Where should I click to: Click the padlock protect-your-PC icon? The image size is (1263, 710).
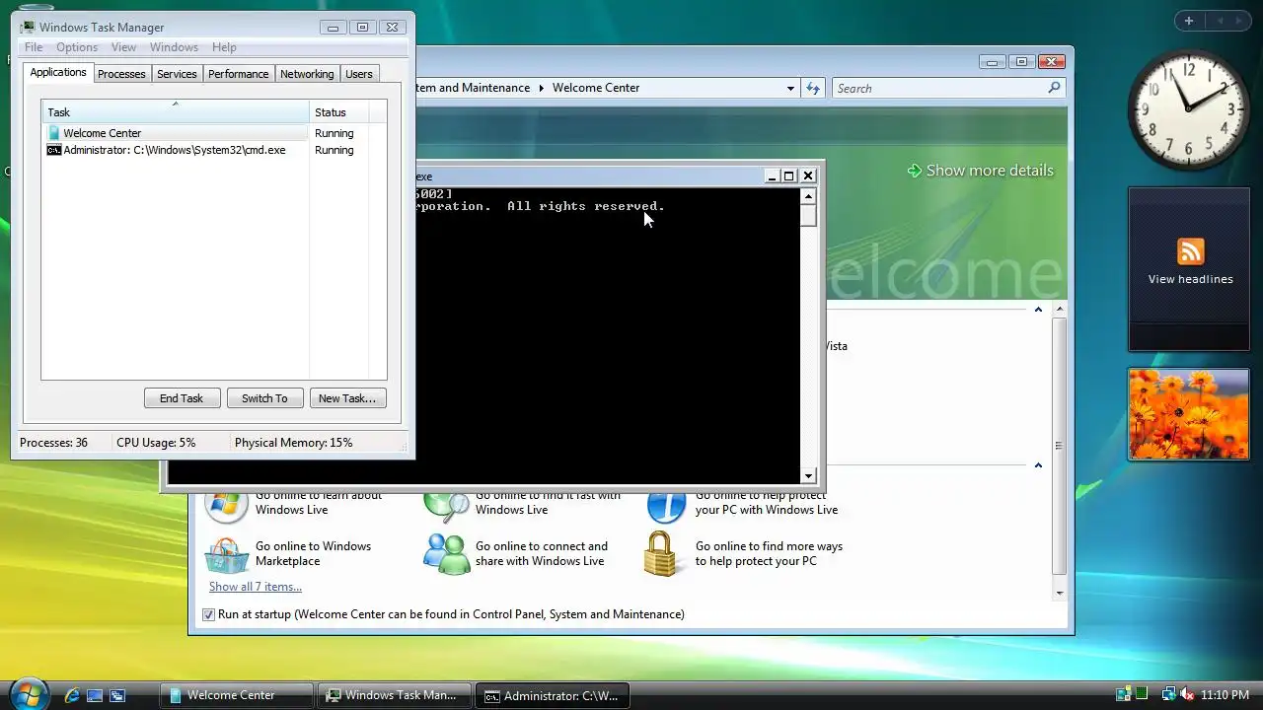662,554
